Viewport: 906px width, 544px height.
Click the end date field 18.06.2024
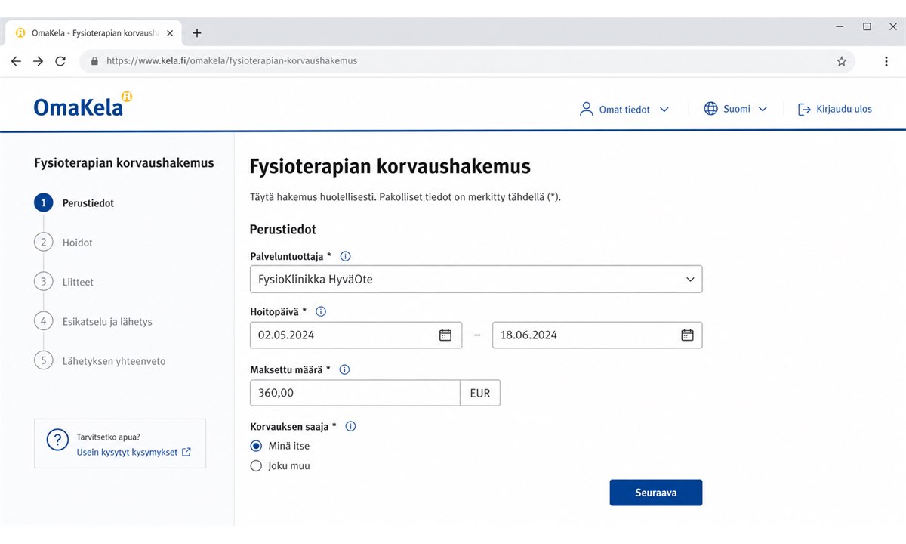point(597,335)
